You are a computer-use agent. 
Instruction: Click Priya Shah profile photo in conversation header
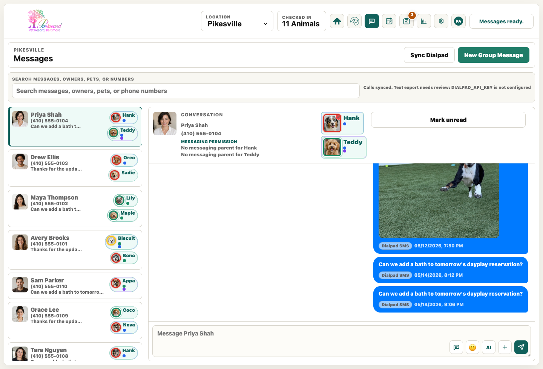click(165, 123)
